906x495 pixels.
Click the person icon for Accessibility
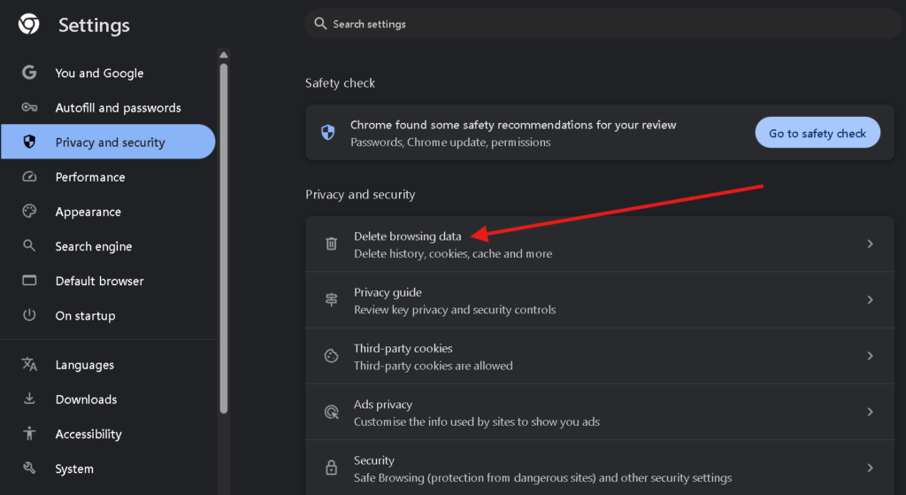pos(29,433)
